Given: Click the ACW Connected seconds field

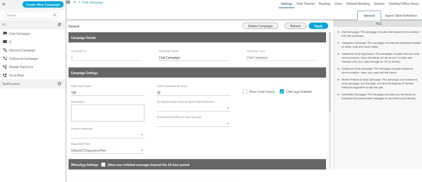Looking at the screenshot, I should [x=193, y=93].
